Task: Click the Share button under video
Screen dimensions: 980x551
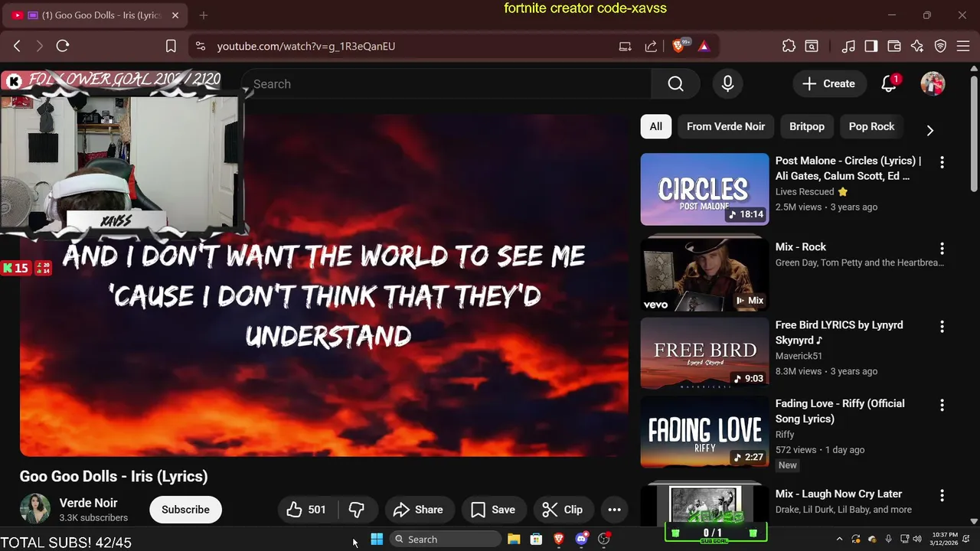Action: (418, 510)
